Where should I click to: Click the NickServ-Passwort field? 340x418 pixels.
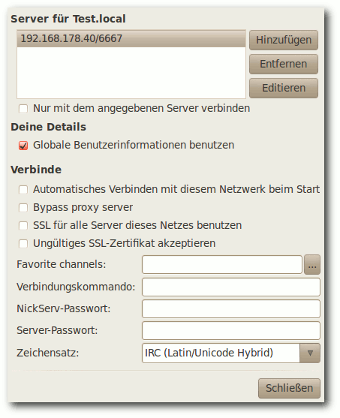click(231, 308)
